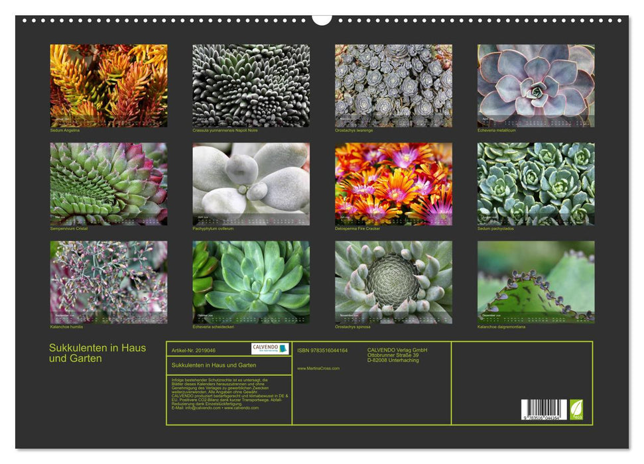Visit the www.MartinaCross.com link
Screen dimensions: 644x464
pos(318,369)
